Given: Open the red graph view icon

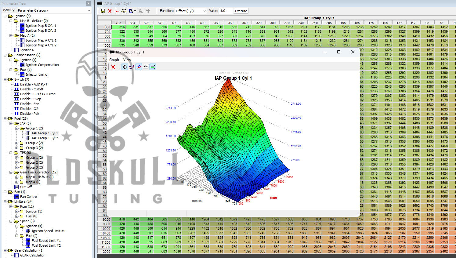Looking at the screenshot, I should click(117, 11).
